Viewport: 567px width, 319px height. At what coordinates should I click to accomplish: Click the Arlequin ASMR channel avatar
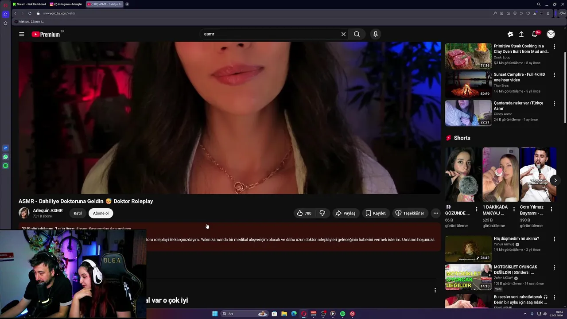click(x=24, y=213)
